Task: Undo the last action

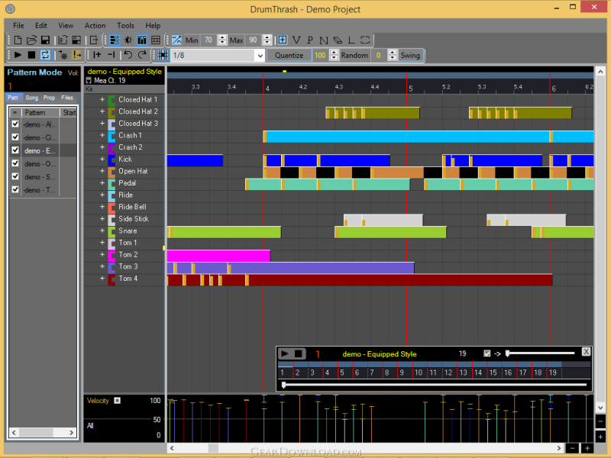Action: 128,55
